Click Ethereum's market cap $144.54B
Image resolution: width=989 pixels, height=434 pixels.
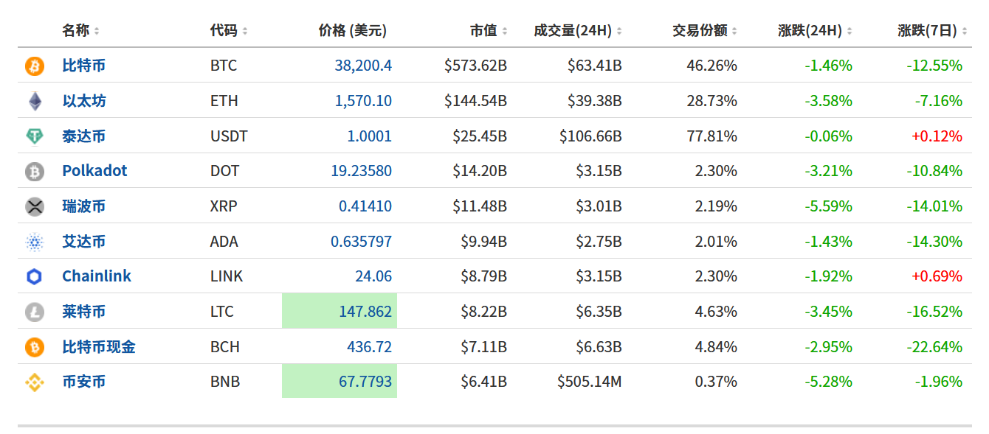(475, 101)
